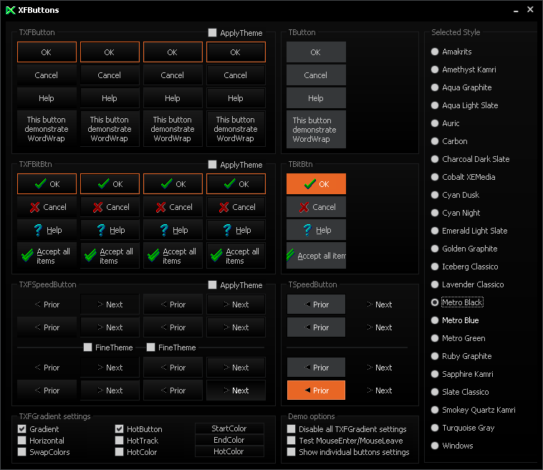Open the StartColor picker

pos(229,428)
